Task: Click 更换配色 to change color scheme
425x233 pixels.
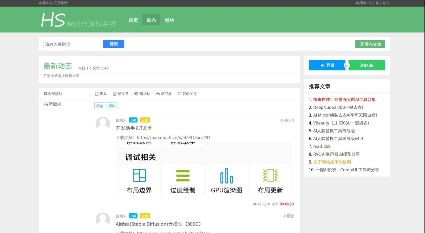Action: (61, 3)
